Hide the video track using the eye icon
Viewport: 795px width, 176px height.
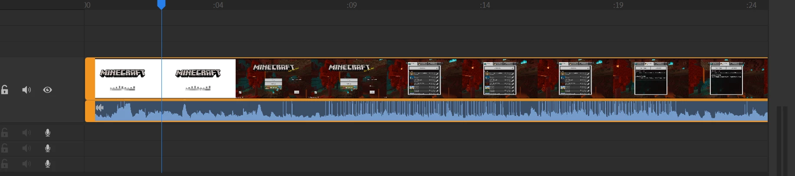48,90
